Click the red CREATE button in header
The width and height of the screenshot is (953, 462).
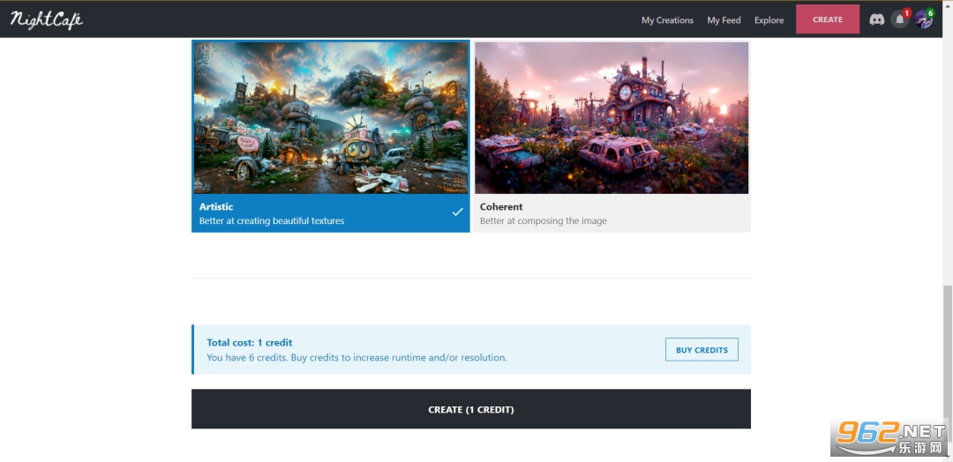pos(828,19)
